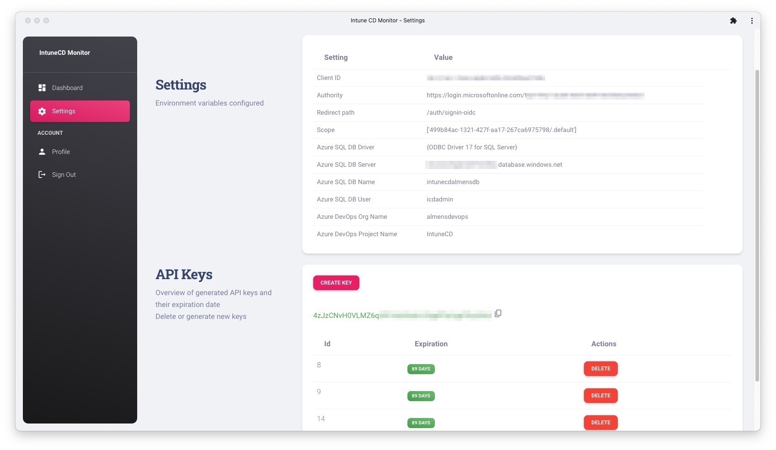Open the Dashboard from the sidebar
Screen dimensions: 776x450
[x=67, y=88]
